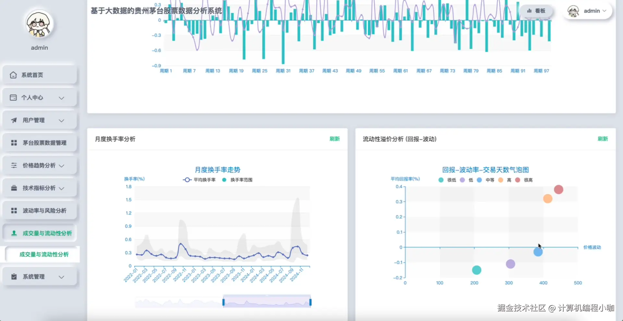
Task: Click the paper plane icon for 用户管理
Action: (x=14, y=120)
